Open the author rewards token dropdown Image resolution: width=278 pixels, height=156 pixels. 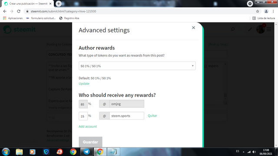coord(137,66)
